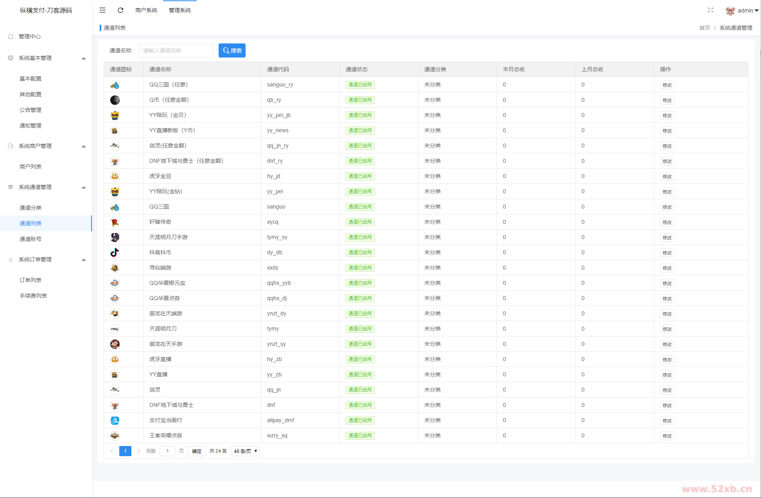Image resolution: width=761 pixels, height=498 pixels.
Task: Collapse the 系统订单管理 menu group
Action: click(x=83, y=260)
